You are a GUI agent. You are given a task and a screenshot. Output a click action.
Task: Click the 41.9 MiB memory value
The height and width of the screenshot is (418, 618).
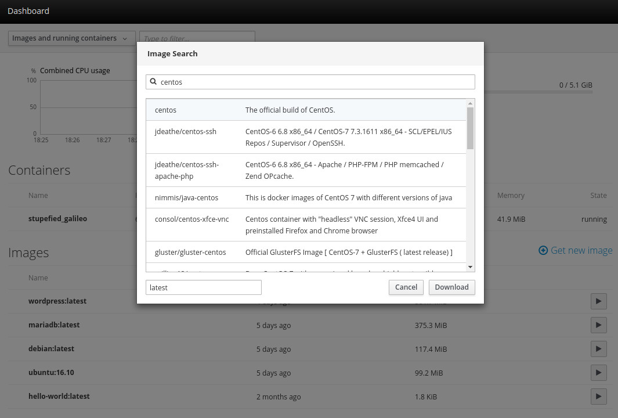click(x=511, y=219)
